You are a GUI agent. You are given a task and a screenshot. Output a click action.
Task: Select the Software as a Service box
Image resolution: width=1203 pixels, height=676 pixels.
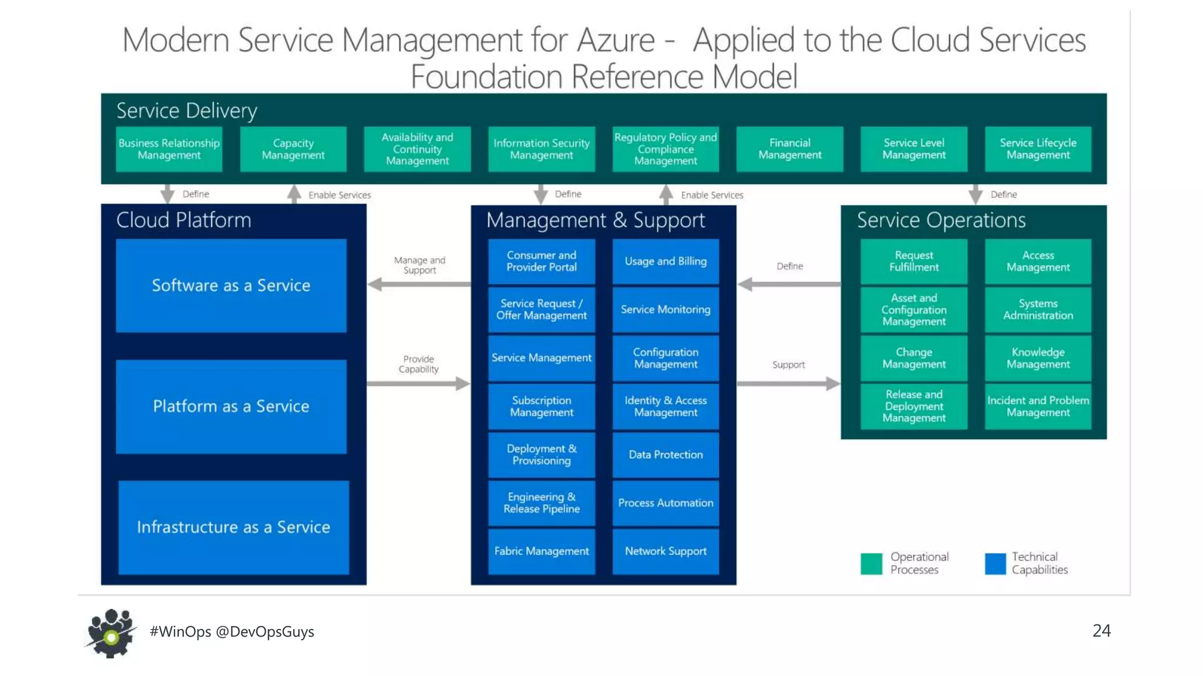231,286
